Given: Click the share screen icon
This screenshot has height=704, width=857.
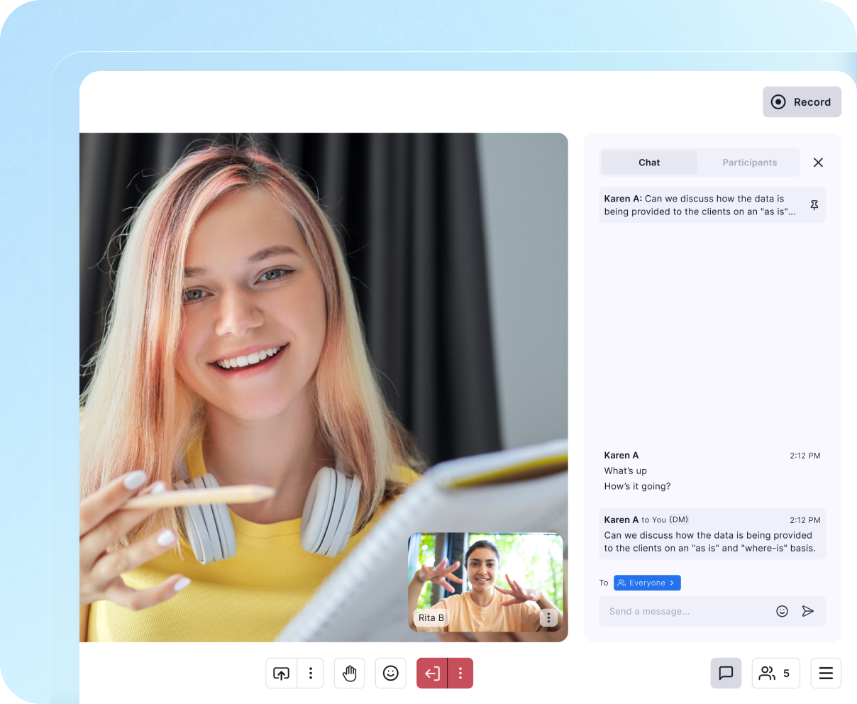Looking at the screenshot, I should pos(282,673).
